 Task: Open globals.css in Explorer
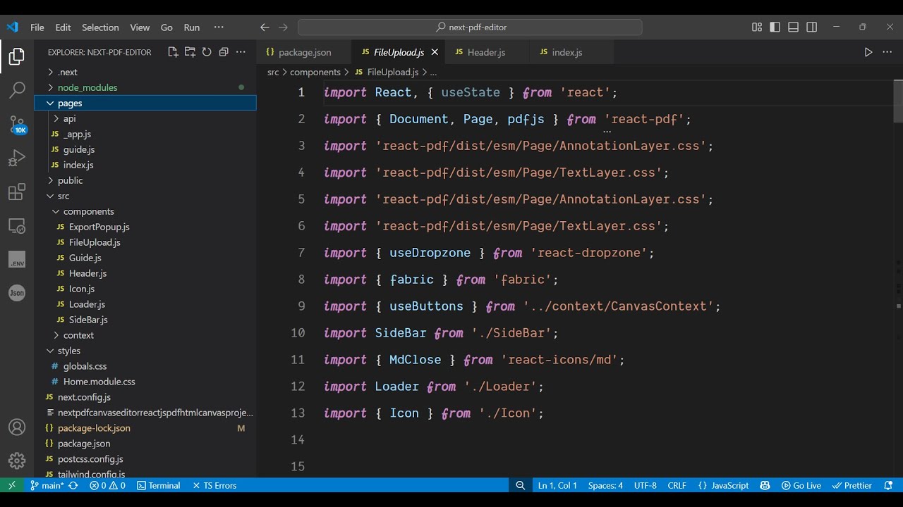pyautogui.click(x=145, y=366)
